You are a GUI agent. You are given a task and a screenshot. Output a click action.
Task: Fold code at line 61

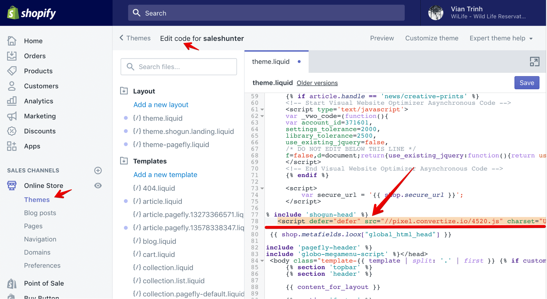[x=262, y=110]
